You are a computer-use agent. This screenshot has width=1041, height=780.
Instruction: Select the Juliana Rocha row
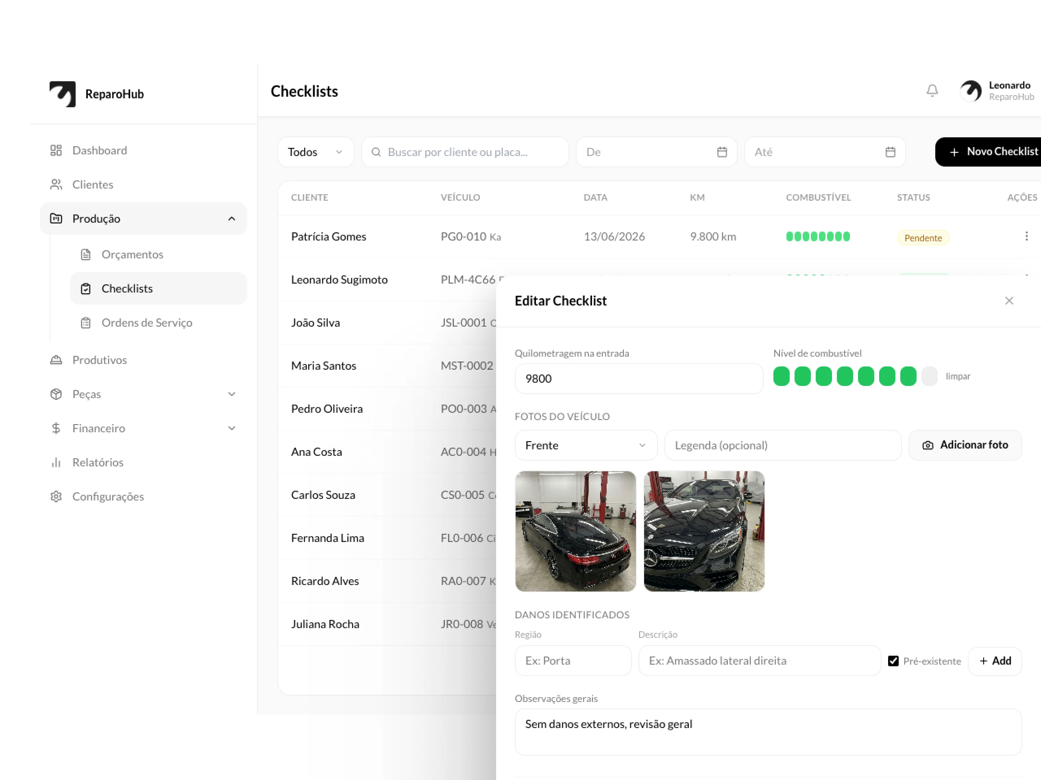[x=387, y=624]
